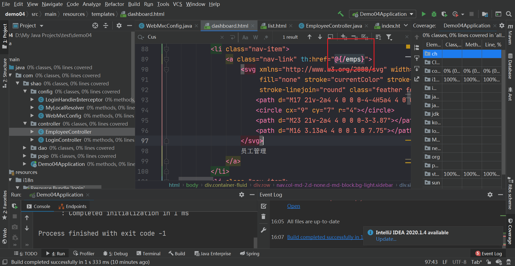
Task: Open Favorites tool window from left sidebar
Action: [x=5, y=205]
